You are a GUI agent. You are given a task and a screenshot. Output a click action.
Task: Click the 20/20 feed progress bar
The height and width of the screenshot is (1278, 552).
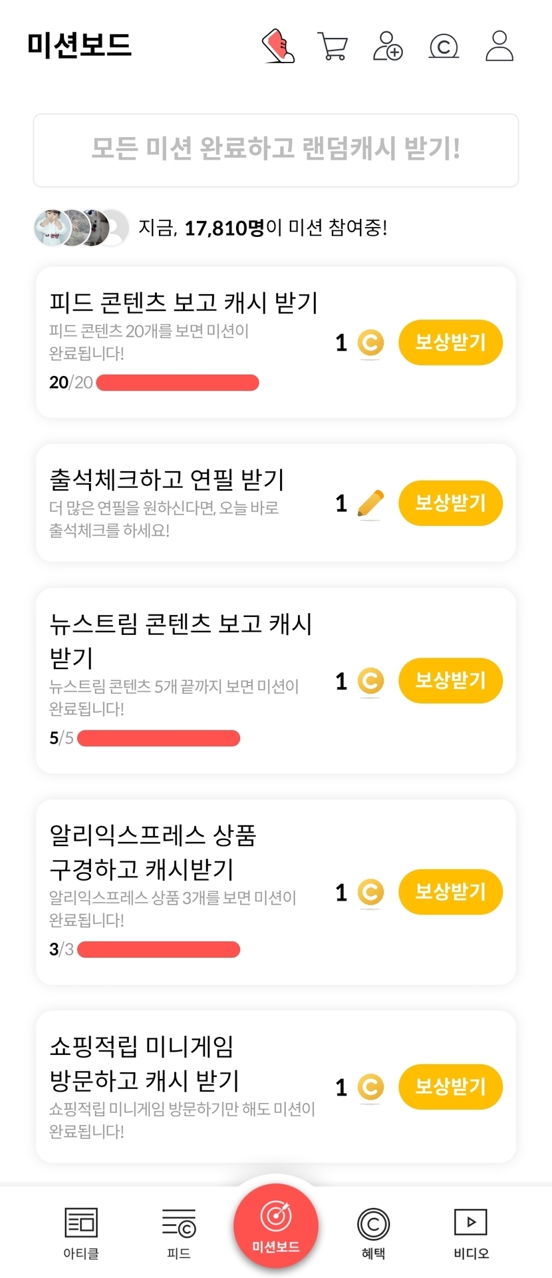click(x=178, y=383)
